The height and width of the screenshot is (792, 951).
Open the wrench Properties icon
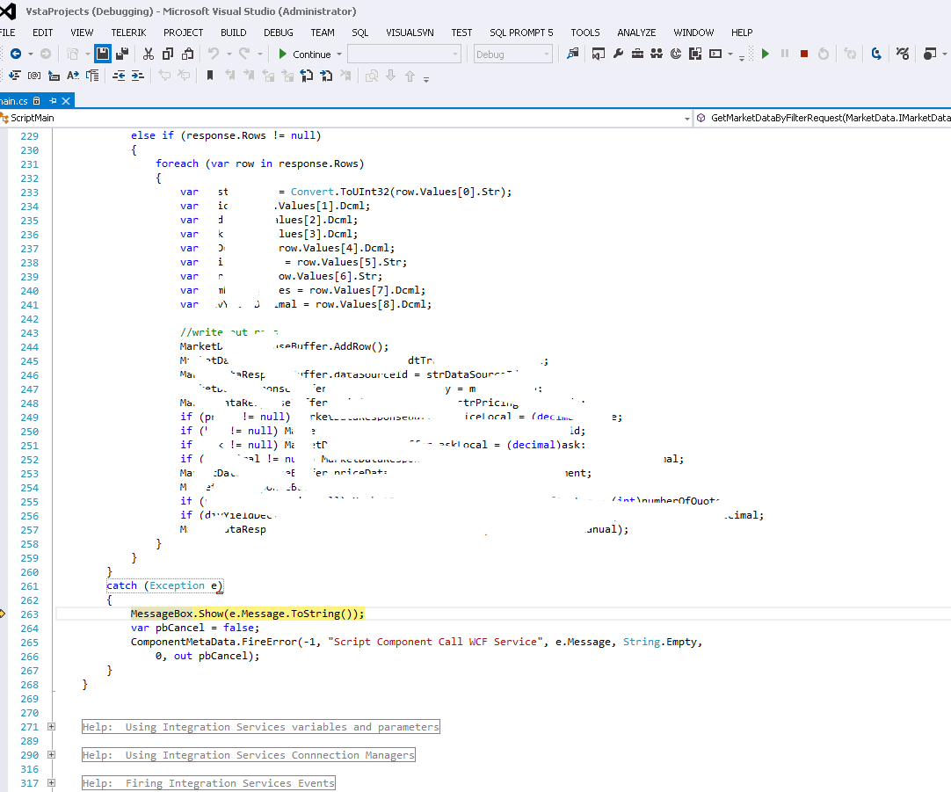pos(618,54)
